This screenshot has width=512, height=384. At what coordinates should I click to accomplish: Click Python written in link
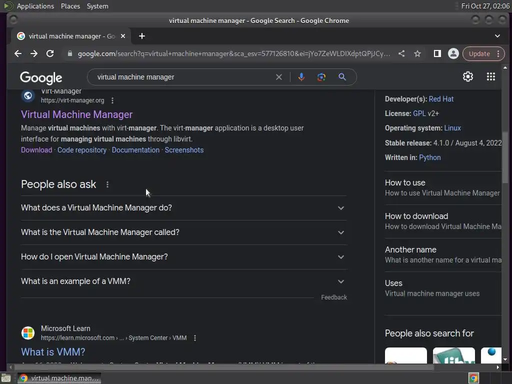pos(429,157)
